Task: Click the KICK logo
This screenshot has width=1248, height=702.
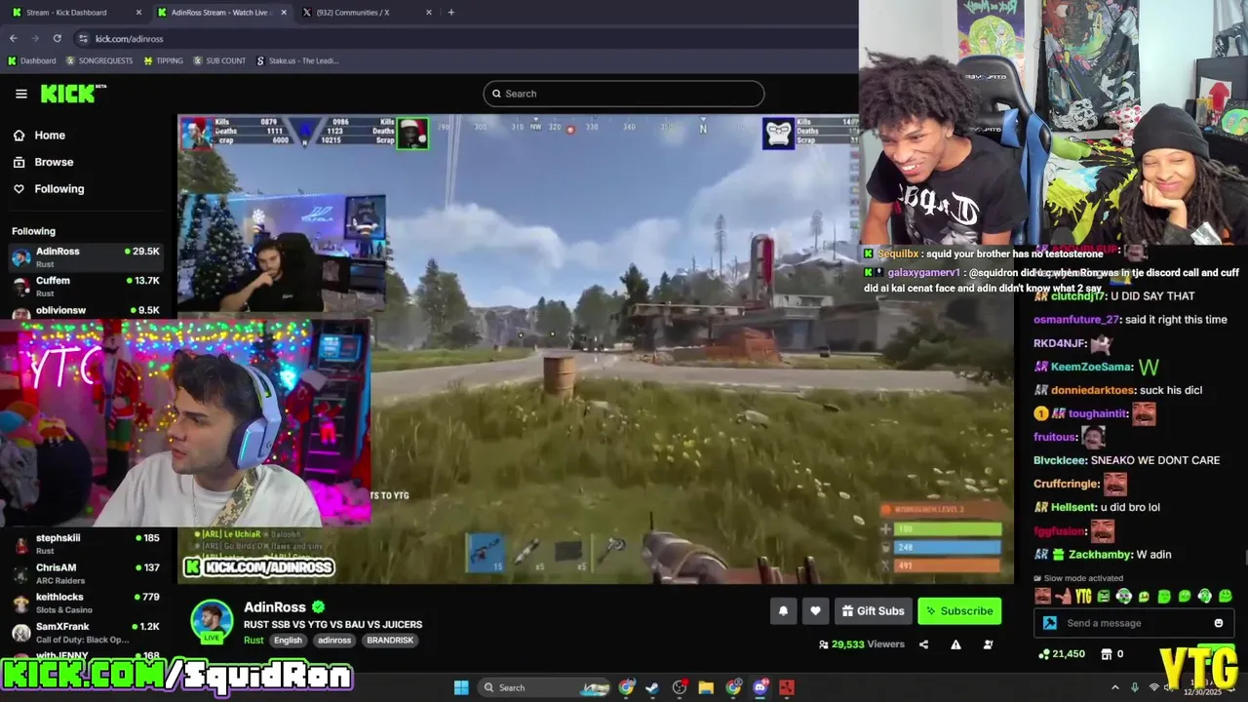Action: 72,94
